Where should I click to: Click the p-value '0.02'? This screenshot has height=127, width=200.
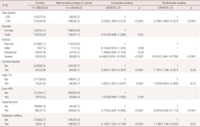(193, 70)
